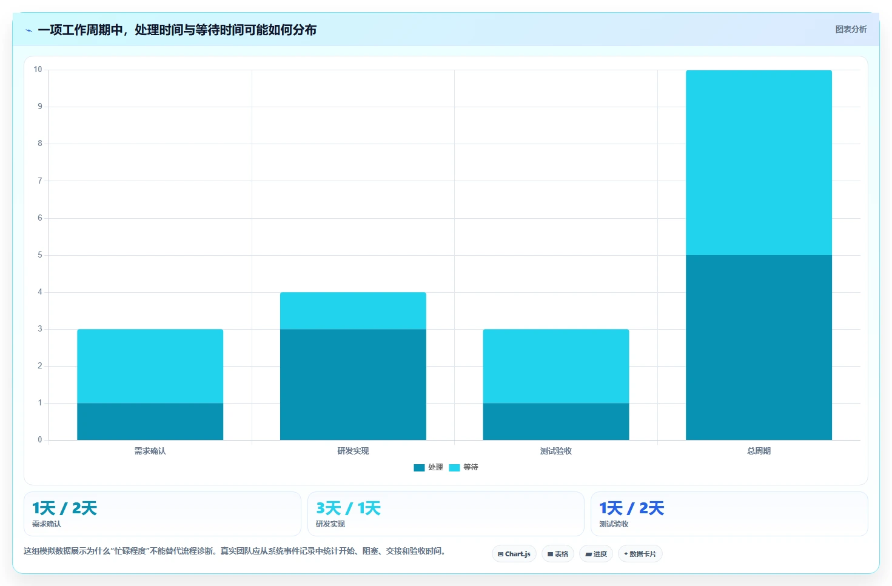Click the y-axis value 0
This screenshot has height=586, width=892.
[40, 440]
